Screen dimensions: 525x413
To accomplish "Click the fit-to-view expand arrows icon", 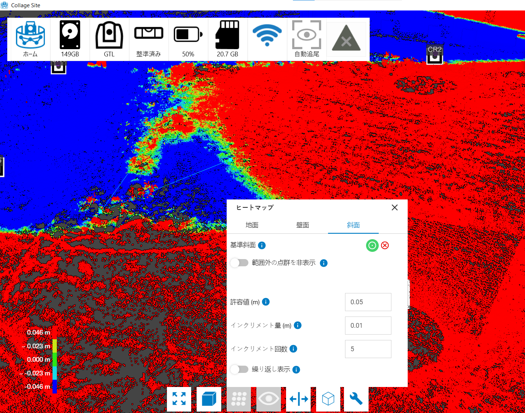I will 179,399.
